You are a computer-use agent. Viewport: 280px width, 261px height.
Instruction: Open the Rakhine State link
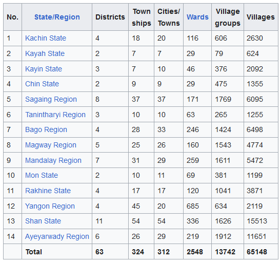pos(48,191)
